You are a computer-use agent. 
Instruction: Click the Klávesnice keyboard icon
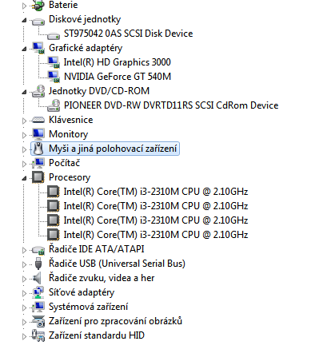(38, 120)
